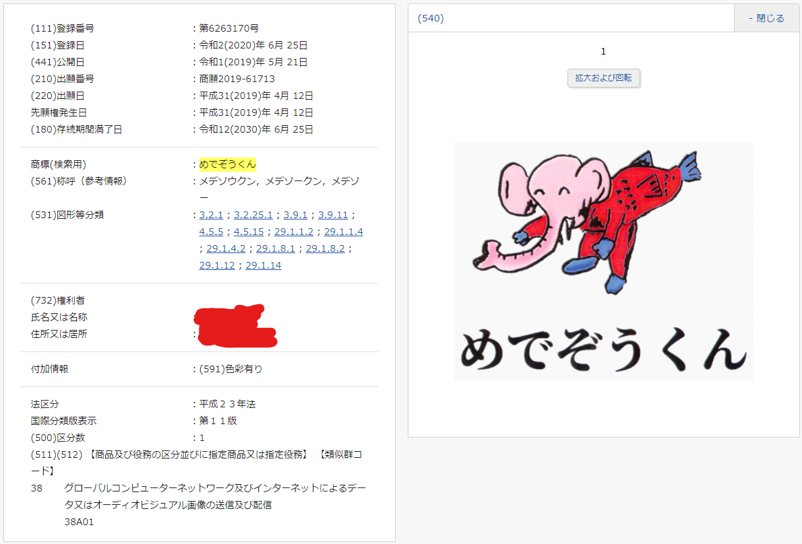Open figure classification link 3.2.25.1

tap(253, 215)
